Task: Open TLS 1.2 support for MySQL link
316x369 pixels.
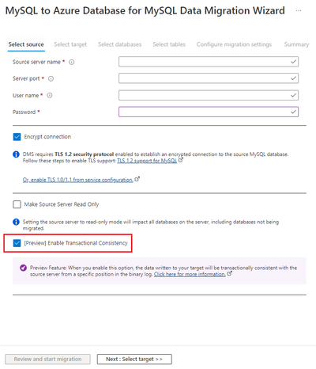Action: pyautogui.click(x=147, y=161)
